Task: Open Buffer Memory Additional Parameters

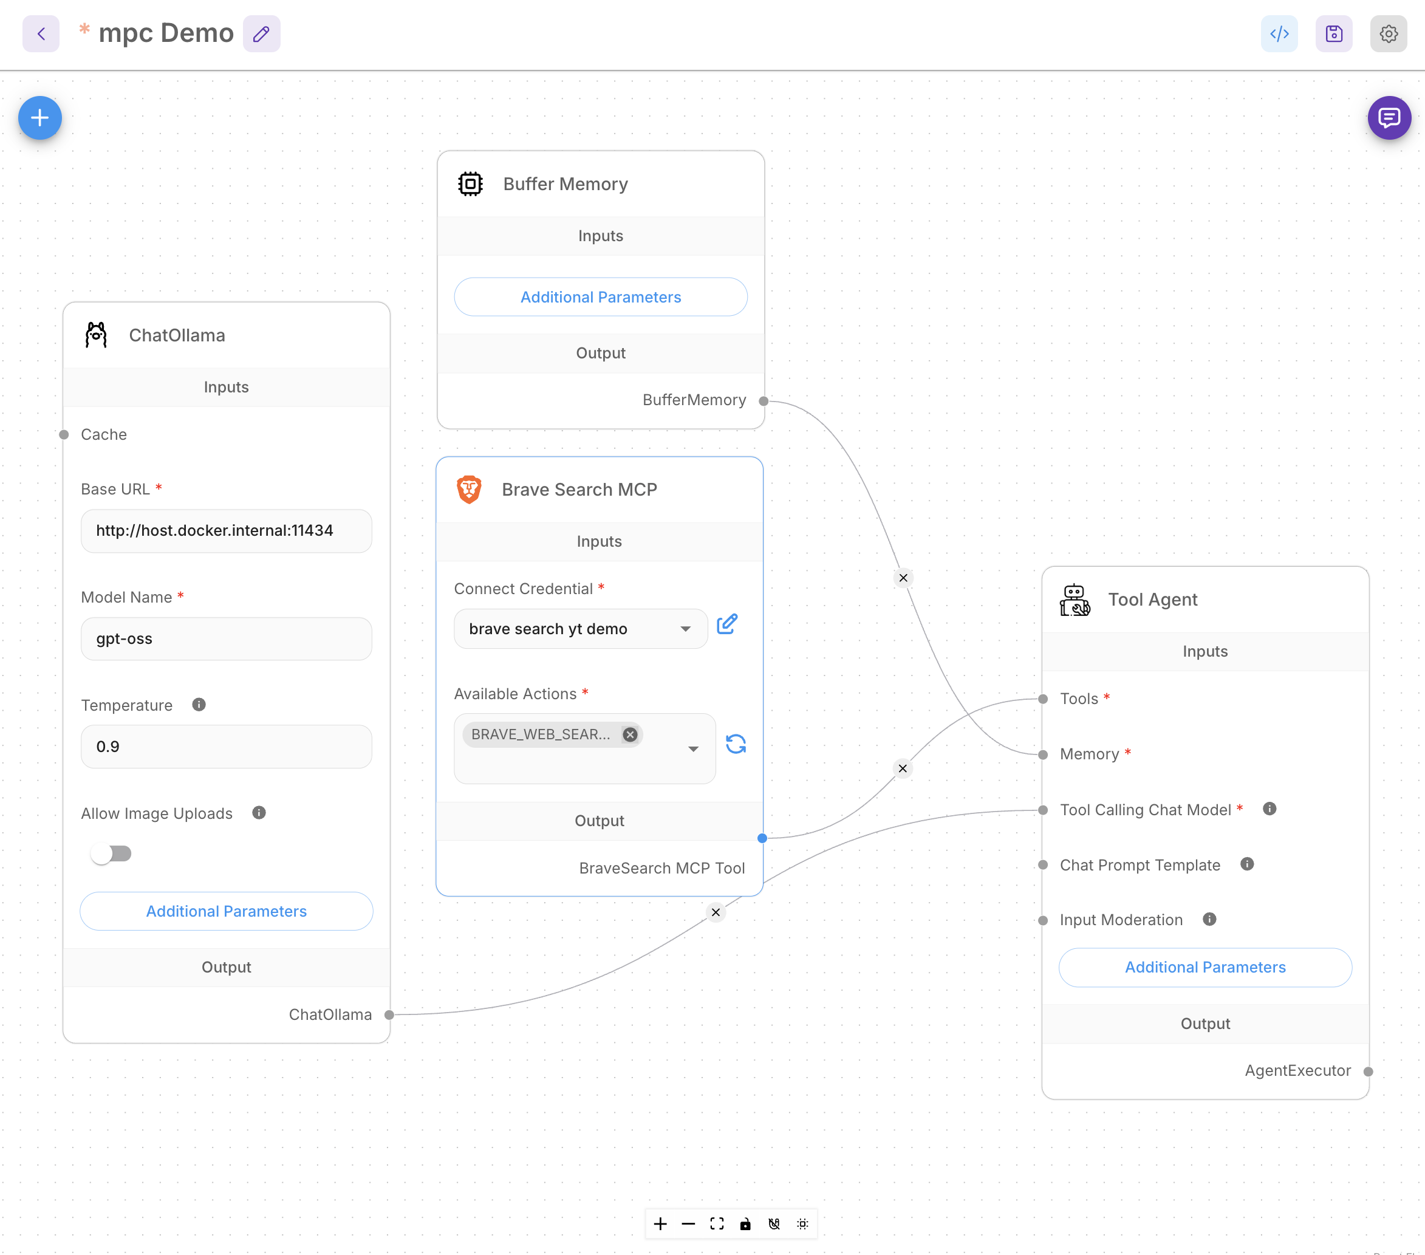Action: point(600,297)
